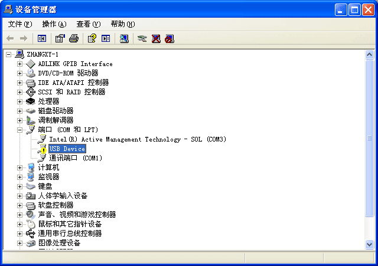Toggle the console tree pane icon
Image resolution: width=378 pixels, height=266 pixels.
pyautogui.click(x=42, y=38)
